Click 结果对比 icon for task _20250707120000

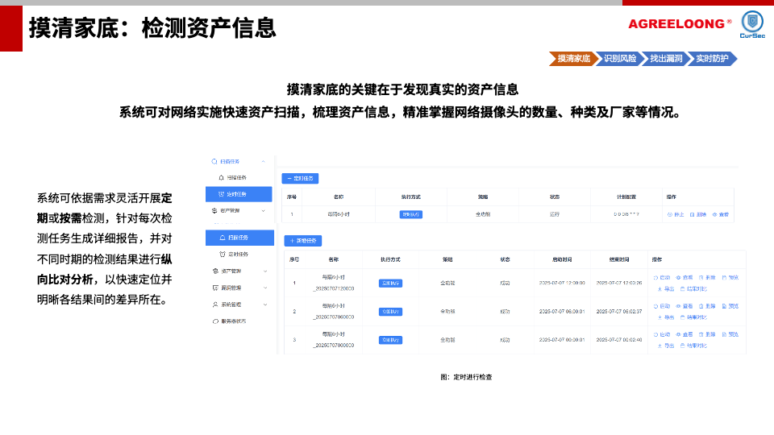[x=682, y=289]
